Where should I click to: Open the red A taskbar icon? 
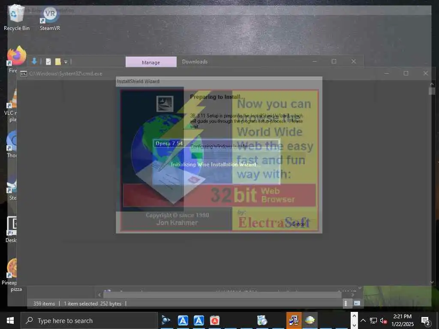(x=215, y=320)
